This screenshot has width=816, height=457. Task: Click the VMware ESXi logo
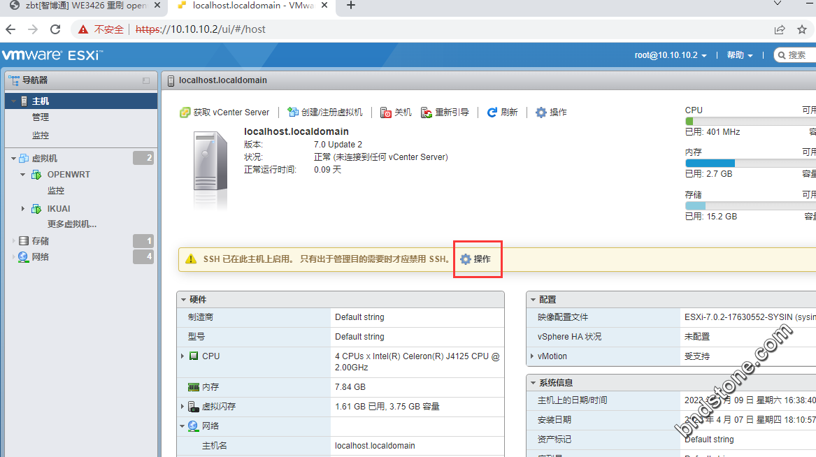pos(52,55)
